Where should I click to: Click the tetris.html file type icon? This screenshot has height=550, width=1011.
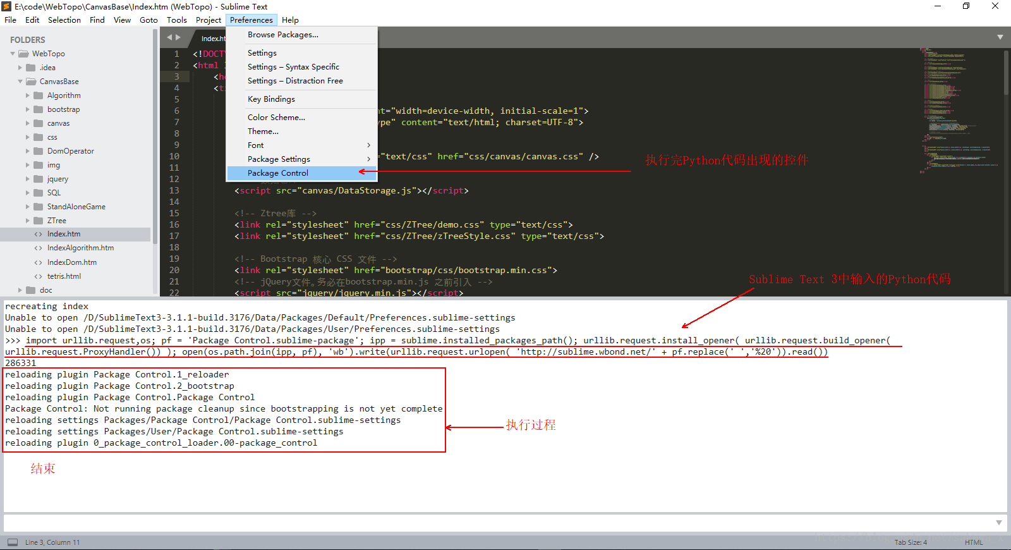pyautogui.click(x=39, y=276)
